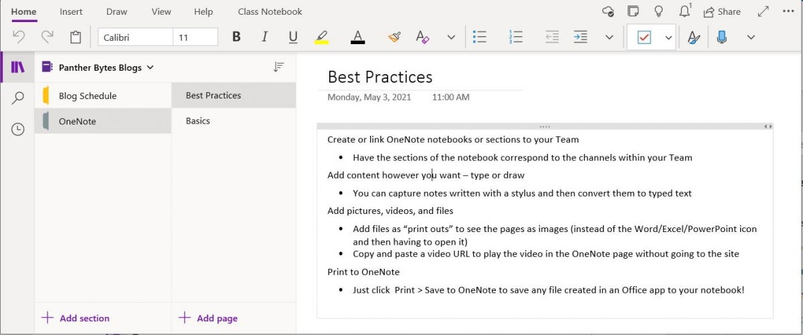Open the Best Practices page
The height and width of the screenshot is (335, 803).
point(234,95)
